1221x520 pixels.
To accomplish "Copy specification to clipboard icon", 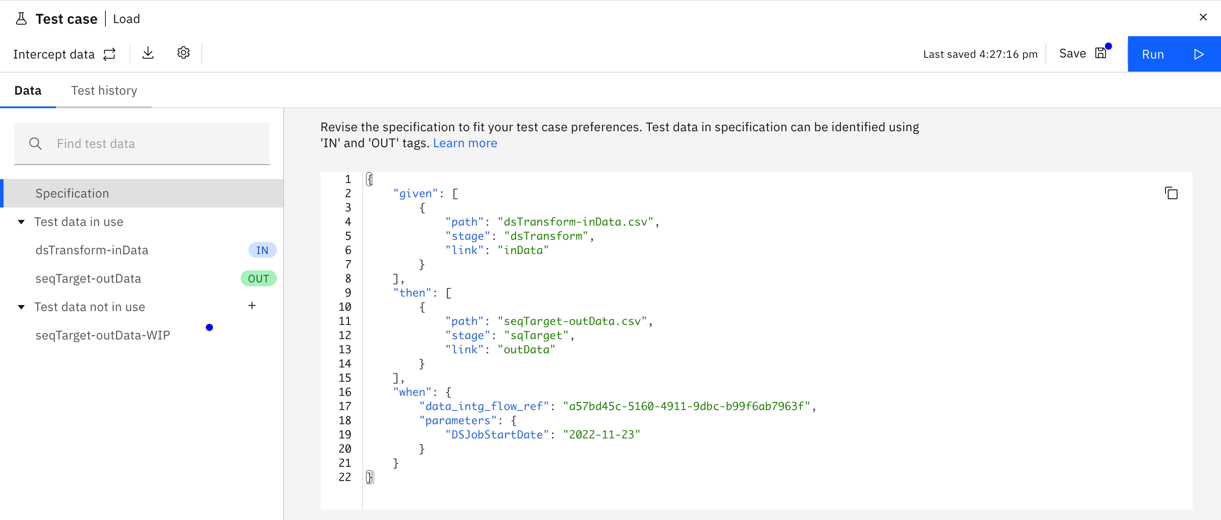I will (x=1171, y=193).
